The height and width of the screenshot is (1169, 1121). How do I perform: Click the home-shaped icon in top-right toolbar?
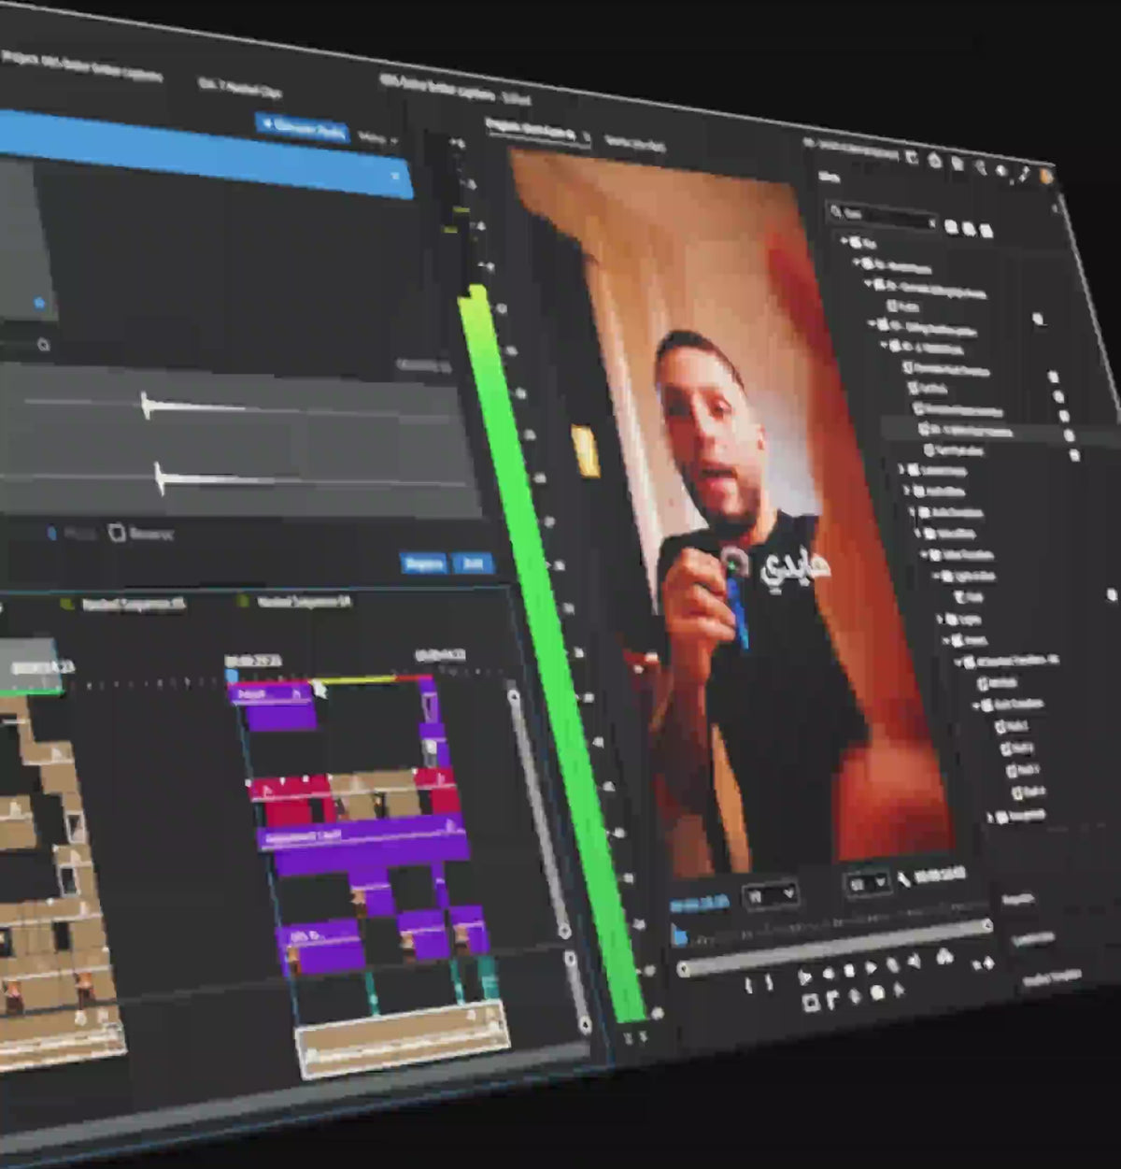click(935, 161)
